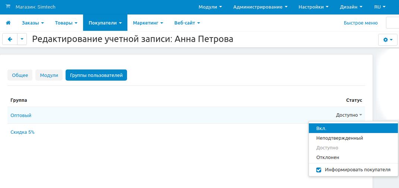Viewport: 399px width, 188px height.
Task: Click the shopping cart store icon
Action: [x=8, y=7]
